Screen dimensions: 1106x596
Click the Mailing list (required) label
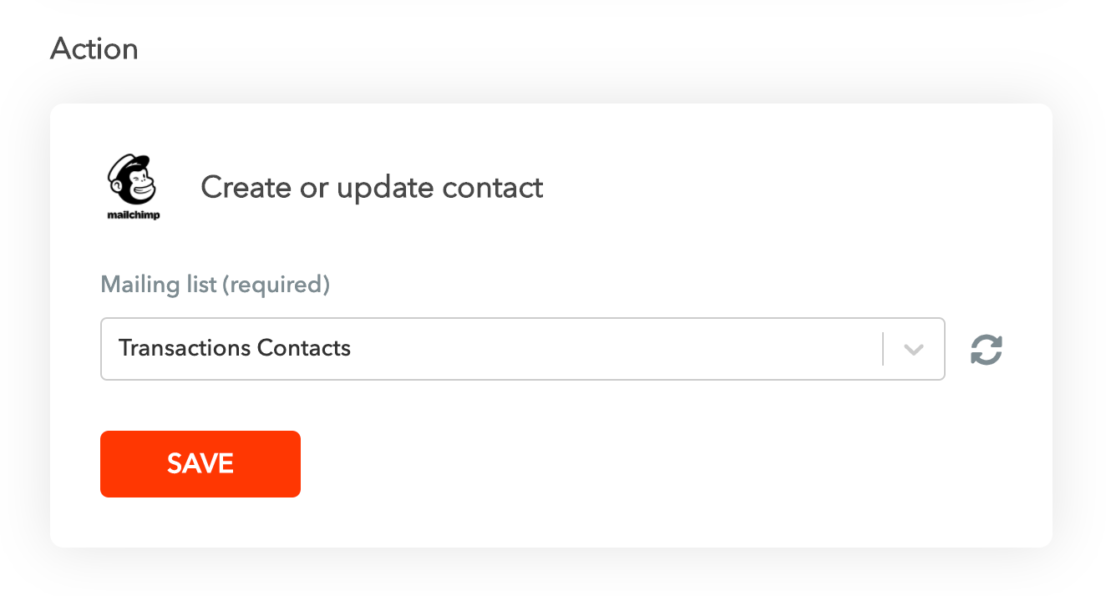216,285
